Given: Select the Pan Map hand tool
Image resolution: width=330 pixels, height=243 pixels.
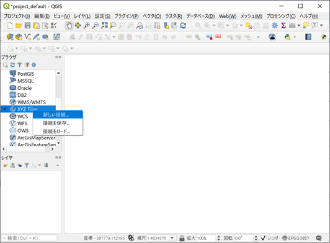Looking at the screenshot, I should tap(69, 25).
